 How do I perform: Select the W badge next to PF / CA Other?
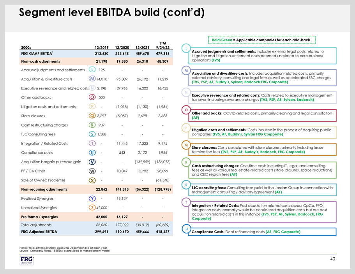[92, 171]
